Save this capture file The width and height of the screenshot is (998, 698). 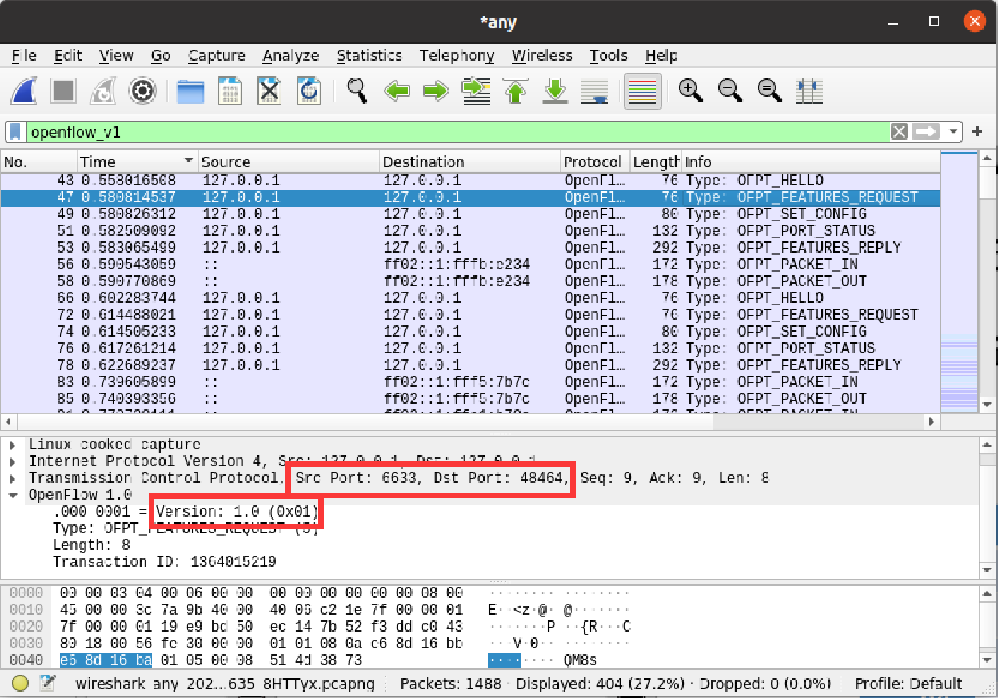click(230, 90)
